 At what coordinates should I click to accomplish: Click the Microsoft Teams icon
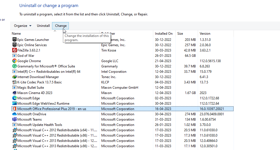[x=15, y=119]
